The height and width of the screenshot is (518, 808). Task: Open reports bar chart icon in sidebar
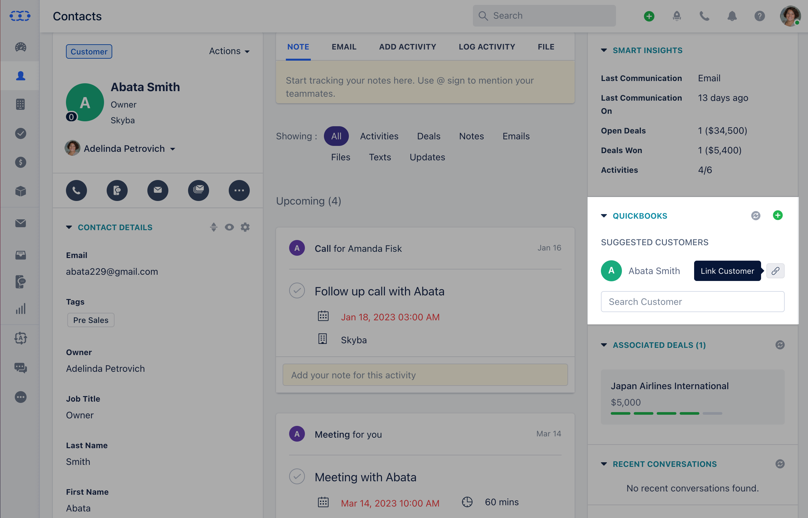point(21,309)
